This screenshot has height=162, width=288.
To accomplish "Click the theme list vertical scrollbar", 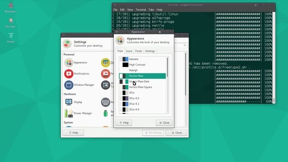I will (167, 67).
